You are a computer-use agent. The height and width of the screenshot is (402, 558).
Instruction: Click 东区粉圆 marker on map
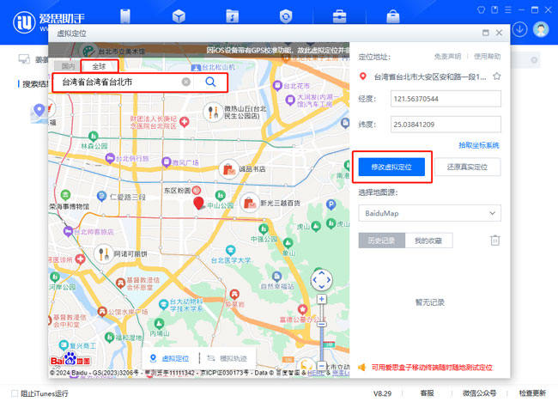click(x=197, y=190)
